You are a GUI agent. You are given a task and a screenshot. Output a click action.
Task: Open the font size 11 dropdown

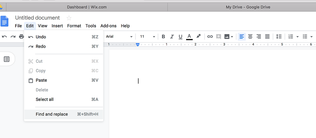click(148, 36)
